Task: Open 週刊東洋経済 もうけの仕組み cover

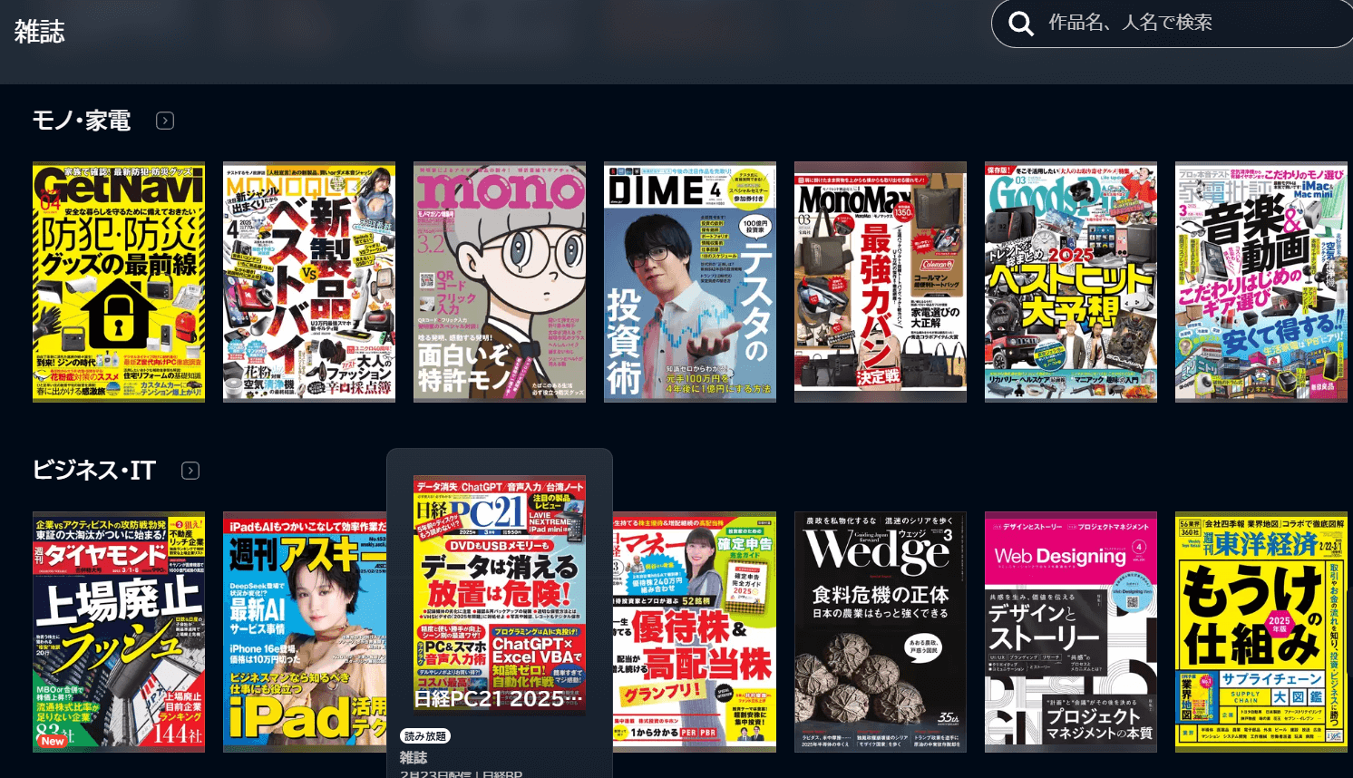Action: point(1261,632)
